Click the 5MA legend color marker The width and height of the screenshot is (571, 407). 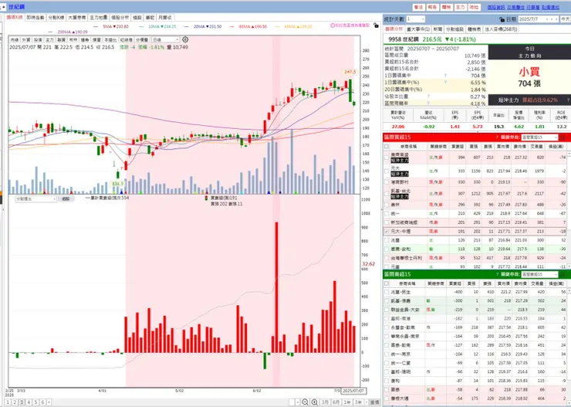point(96,26)
